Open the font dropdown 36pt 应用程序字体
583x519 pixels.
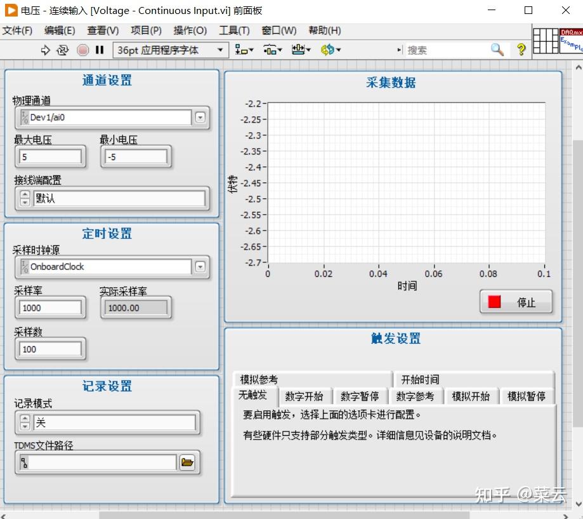coord(170,50)
